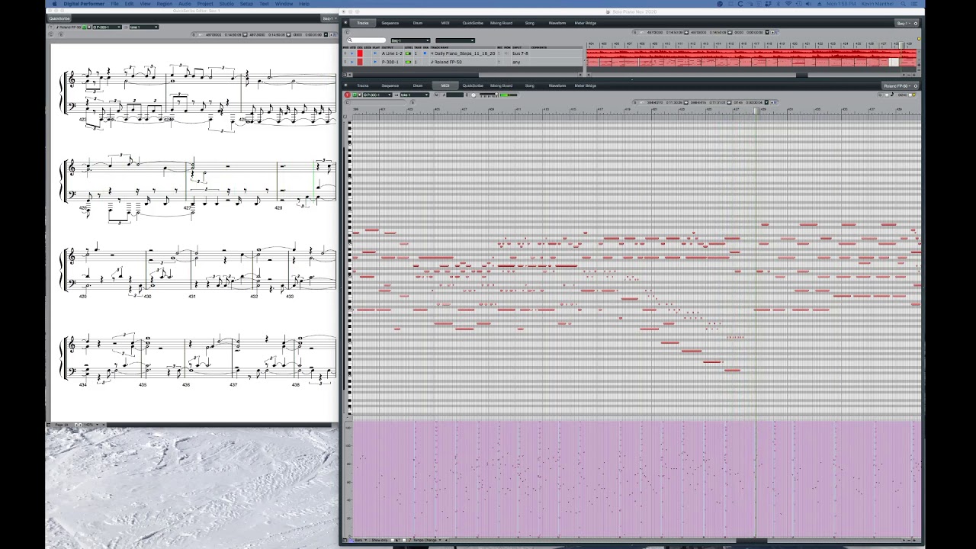Click C button in QuickScribe toolbar
This screenshot has width=976, height=549.
pos(51,35)
